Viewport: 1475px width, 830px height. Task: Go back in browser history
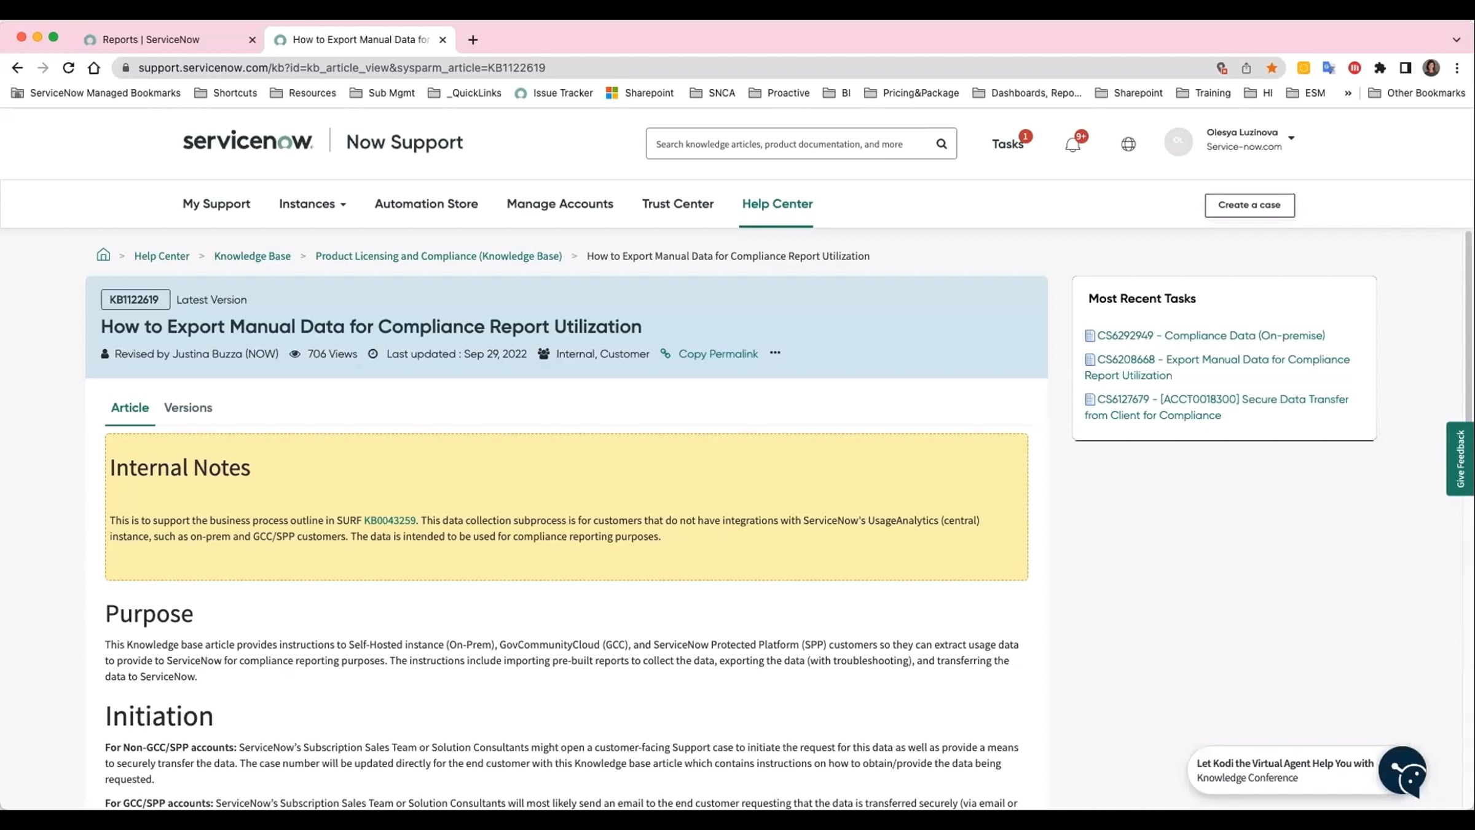17,68
